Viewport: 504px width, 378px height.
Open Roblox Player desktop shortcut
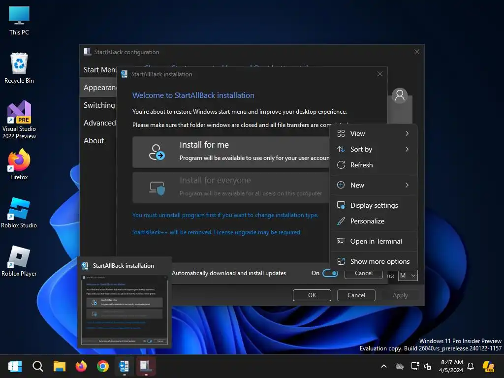[x=19, y=261]
